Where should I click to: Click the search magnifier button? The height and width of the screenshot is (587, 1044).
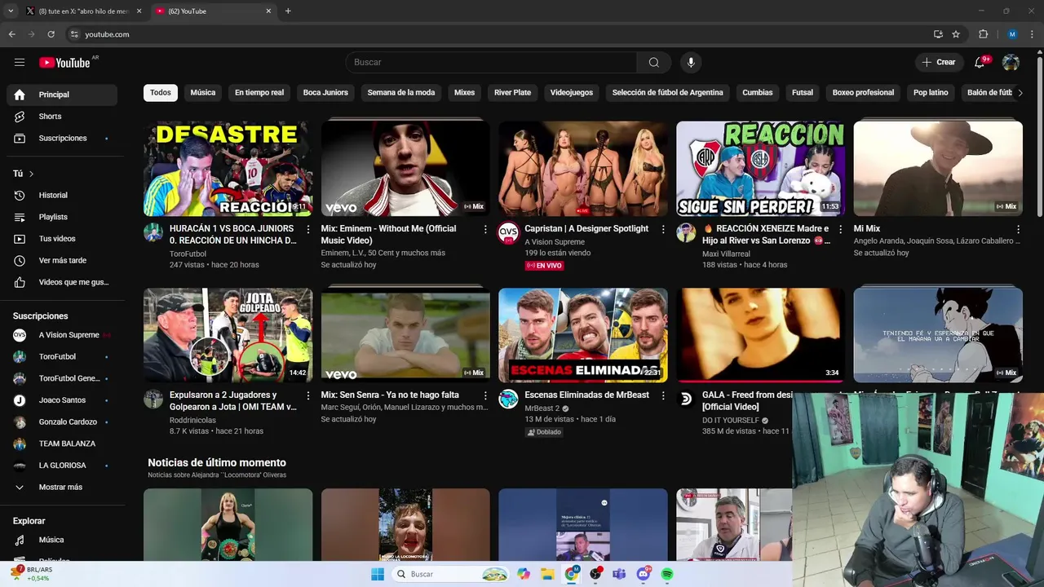(653, 62)
